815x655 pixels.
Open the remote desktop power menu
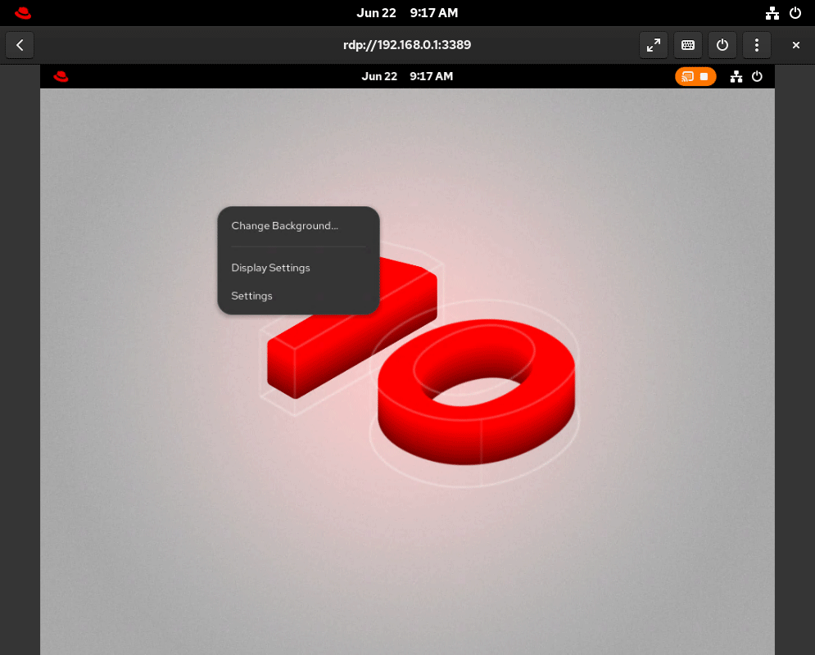[x=757, y=77]
